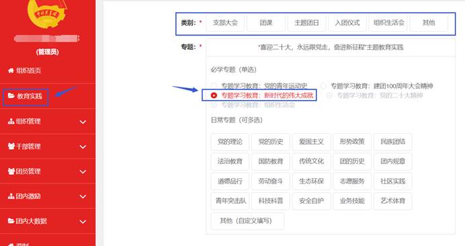Image resolution: width=465 pixels, height=246 pixels.
Task: Toggle the 艺术体育 topic tag
Action: (393, 201)
